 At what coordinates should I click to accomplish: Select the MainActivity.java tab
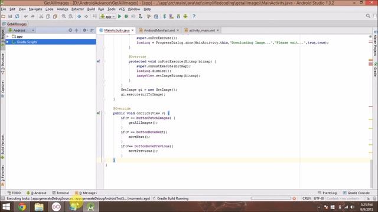coord(117,30)
